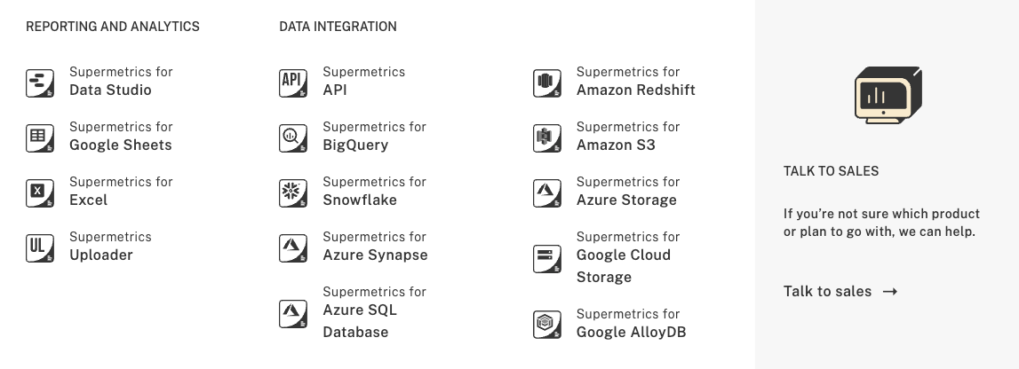Click the BigQuery product icon

tap(293, 137)
